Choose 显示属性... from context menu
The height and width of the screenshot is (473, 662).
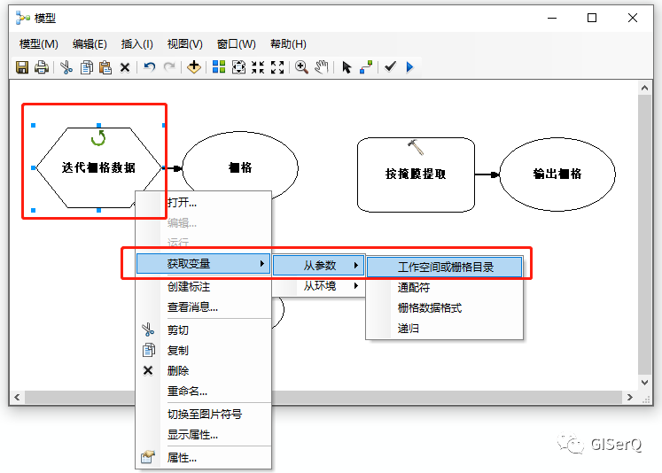tap(204, 435)
